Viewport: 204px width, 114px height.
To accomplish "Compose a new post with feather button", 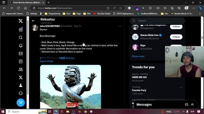I will tap(20, 103).
